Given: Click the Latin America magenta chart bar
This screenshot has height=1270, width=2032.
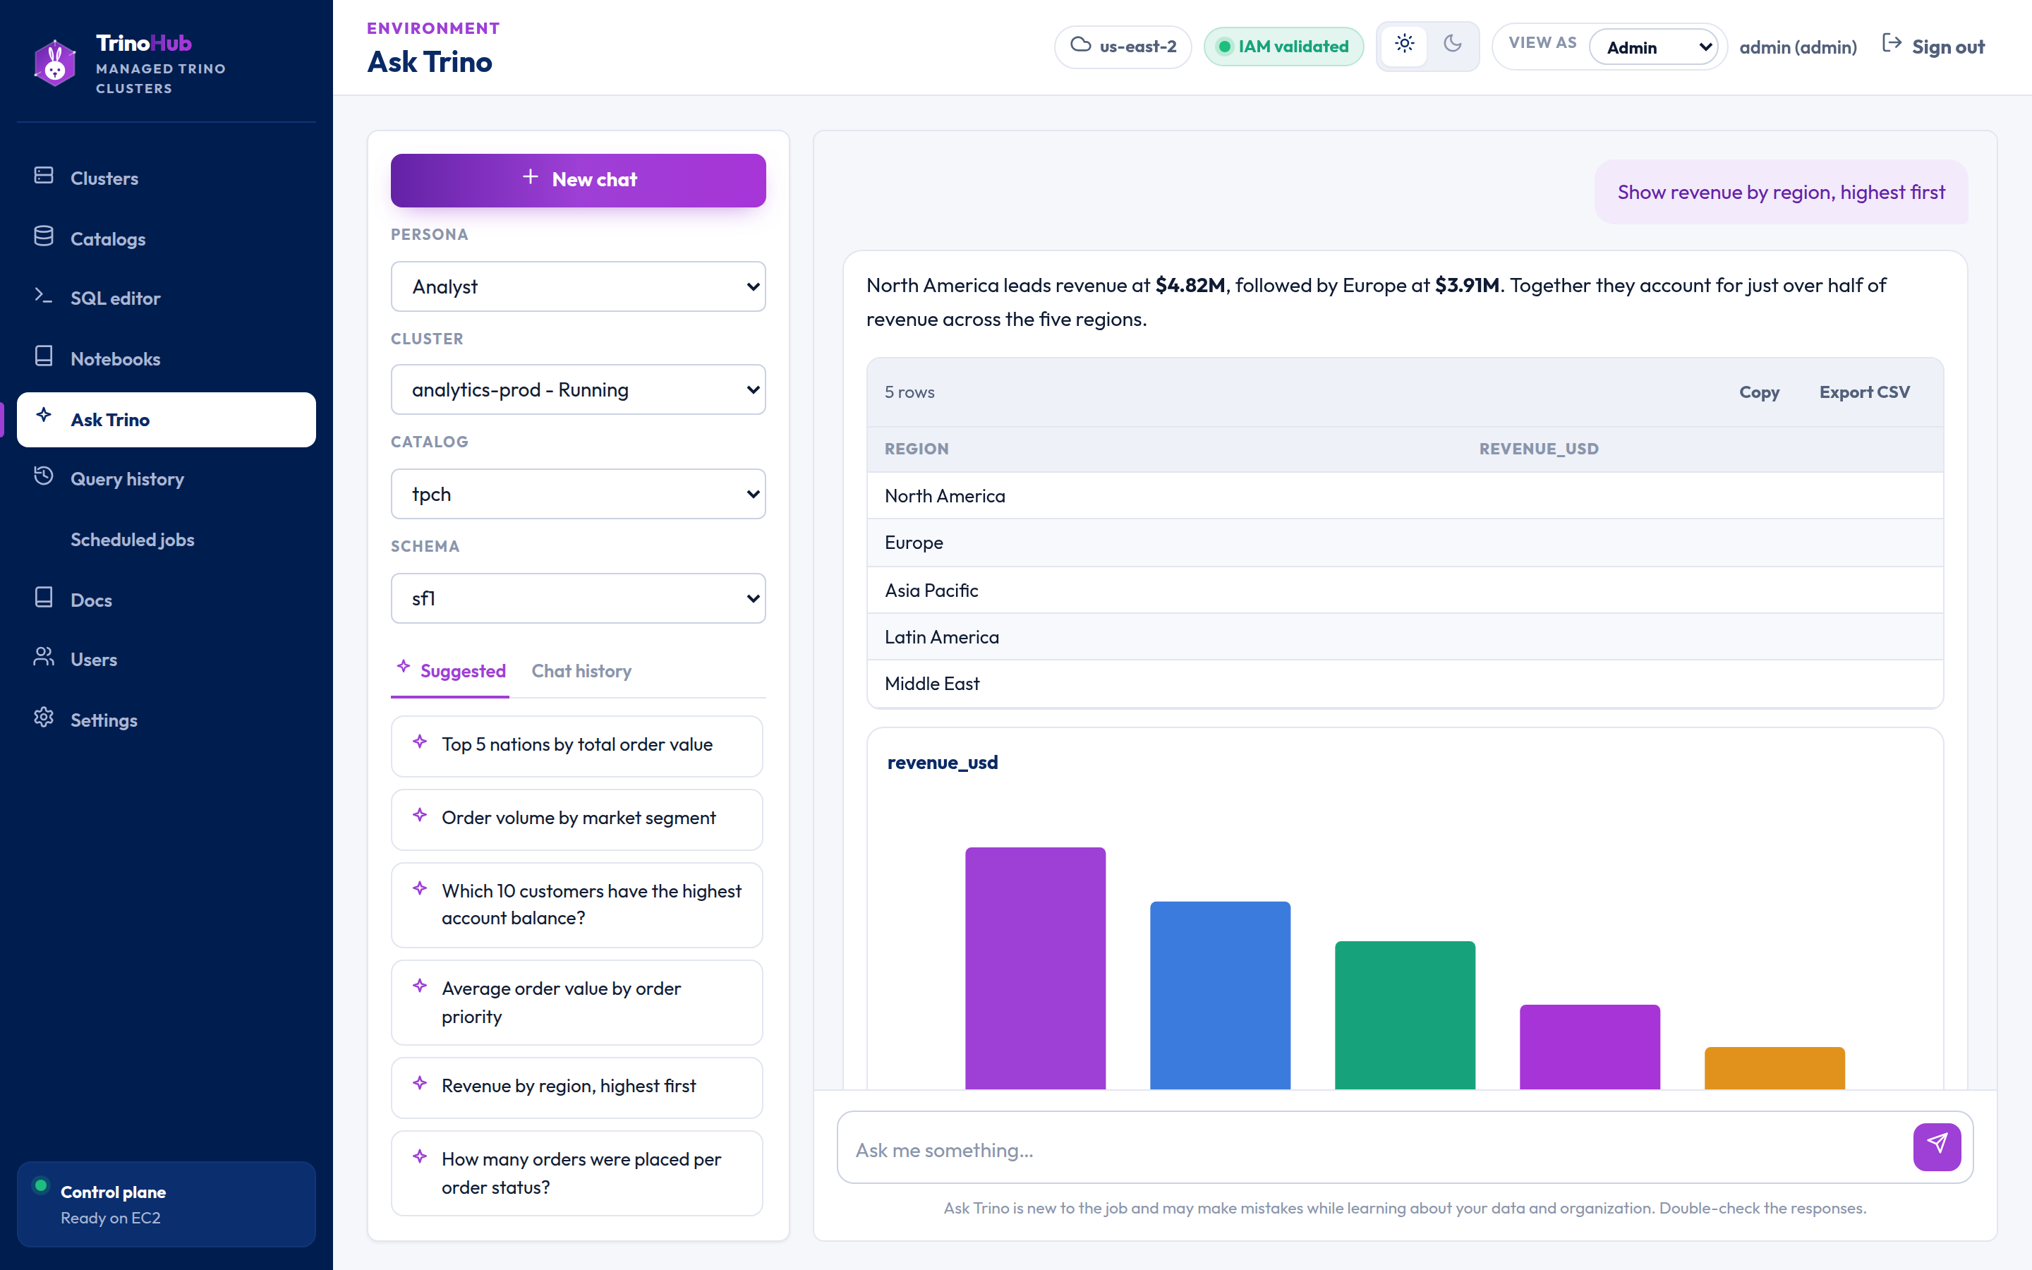Looking at the screenshot, I should click(1590, 1048).
